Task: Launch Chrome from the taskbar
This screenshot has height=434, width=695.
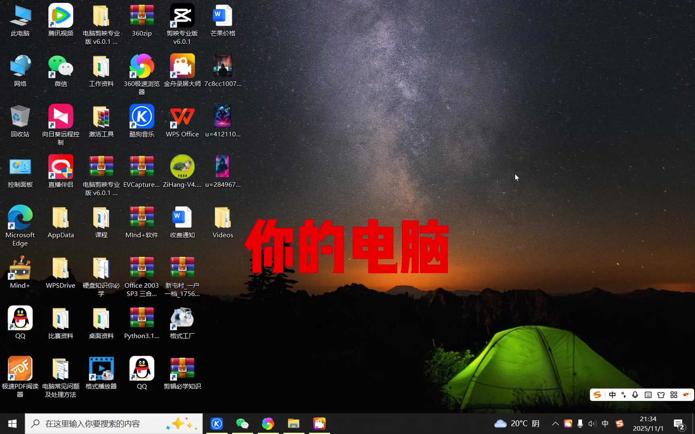Action: click(x=268, y=423)
